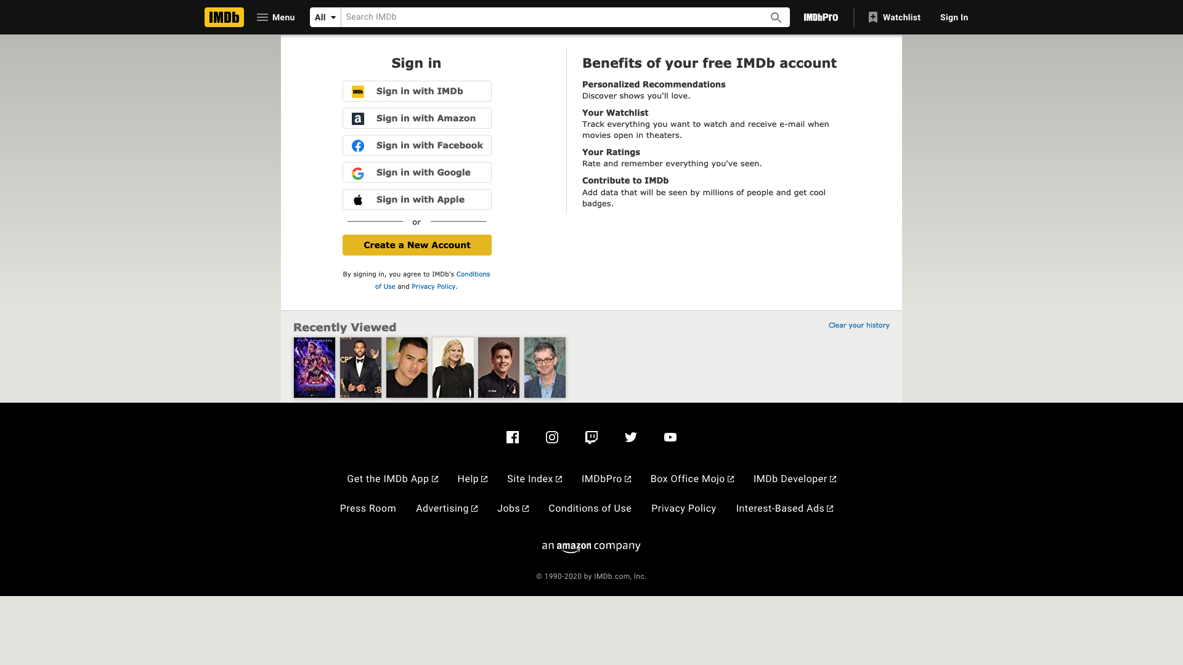This screenshot has width=1183, height=665.
Task: Open Privacy Policy link under sign-in text
Action: [x=433, y=286]
